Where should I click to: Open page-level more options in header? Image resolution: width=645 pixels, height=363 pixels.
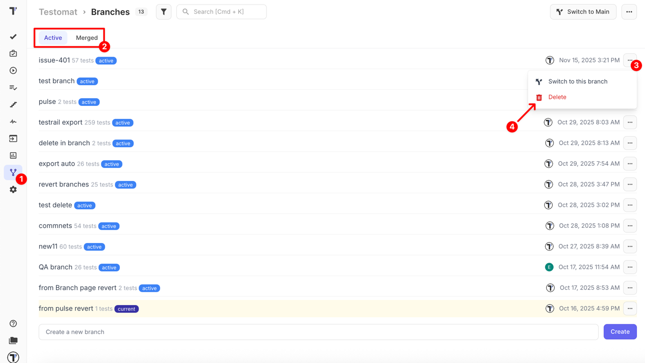tap(629, 12)
